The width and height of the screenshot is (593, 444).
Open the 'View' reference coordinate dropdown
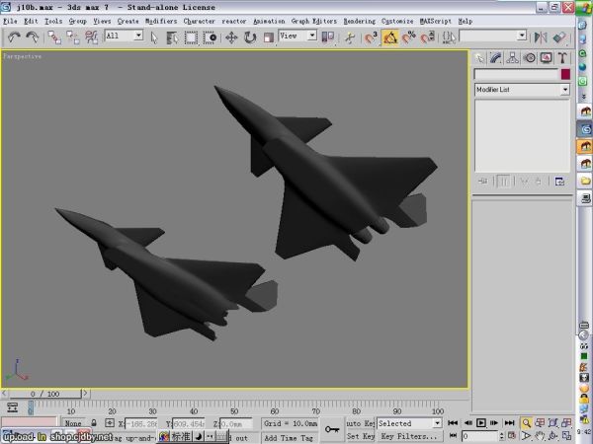pos(311,36)
